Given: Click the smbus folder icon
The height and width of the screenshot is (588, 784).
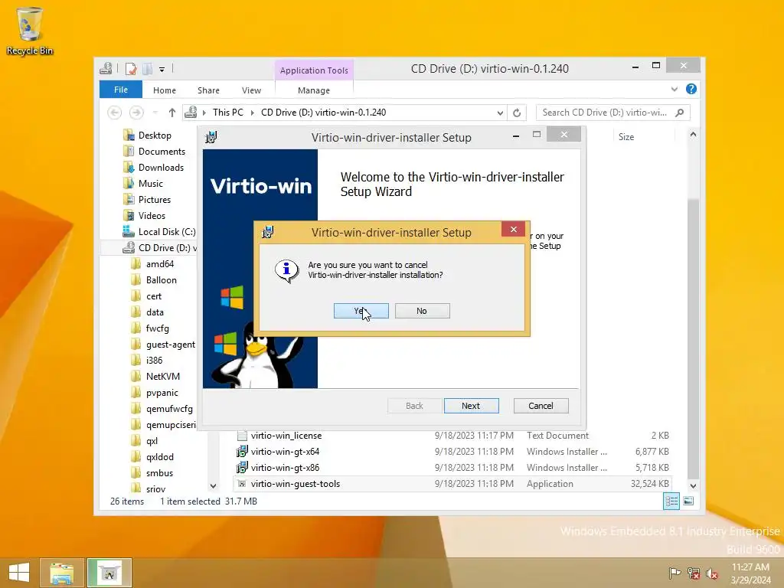Looking at the screenshot, I should [136, 472].
